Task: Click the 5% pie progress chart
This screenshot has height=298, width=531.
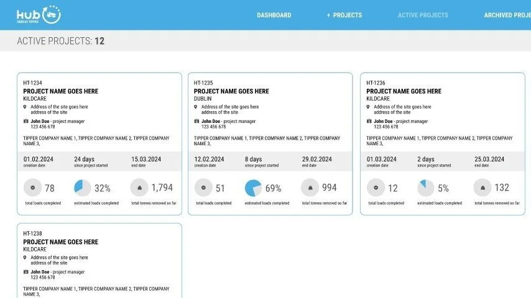Action: coord(426,187)
